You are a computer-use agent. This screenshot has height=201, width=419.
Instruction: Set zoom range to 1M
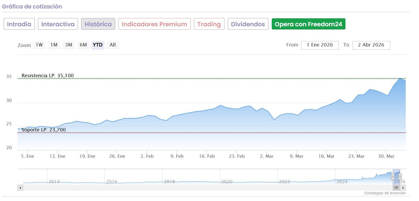click(x=54, y=45)
